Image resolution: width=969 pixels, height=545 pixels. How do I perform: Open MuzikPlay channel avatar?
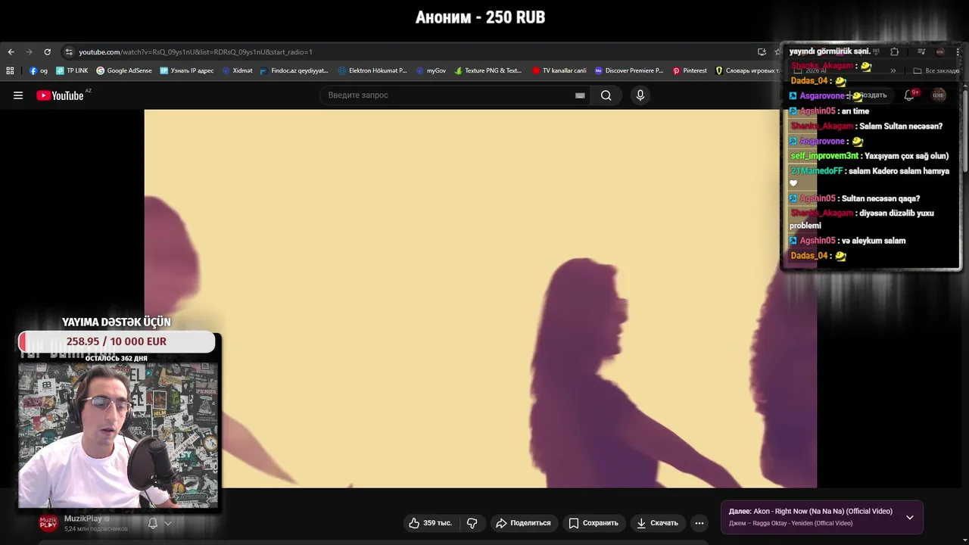point(48,523)
